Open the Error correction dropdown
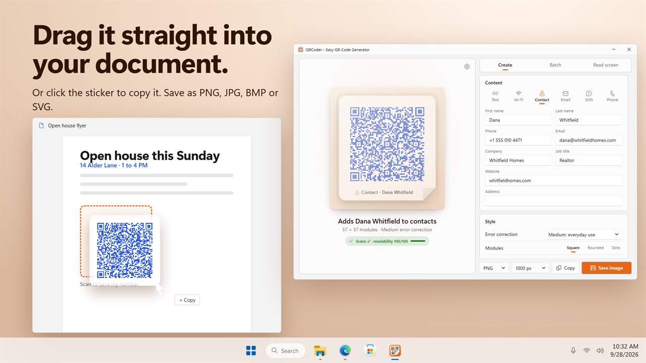646x363 pixels. (x=583, y=234)
